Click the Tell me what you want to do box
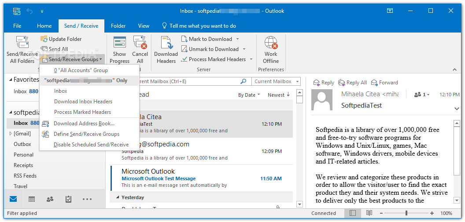The width and height of the screenshot is (465, 222). [199, 26]
